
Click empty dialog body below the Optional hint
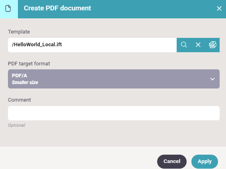pyautogui.click(x=113, y=137)
